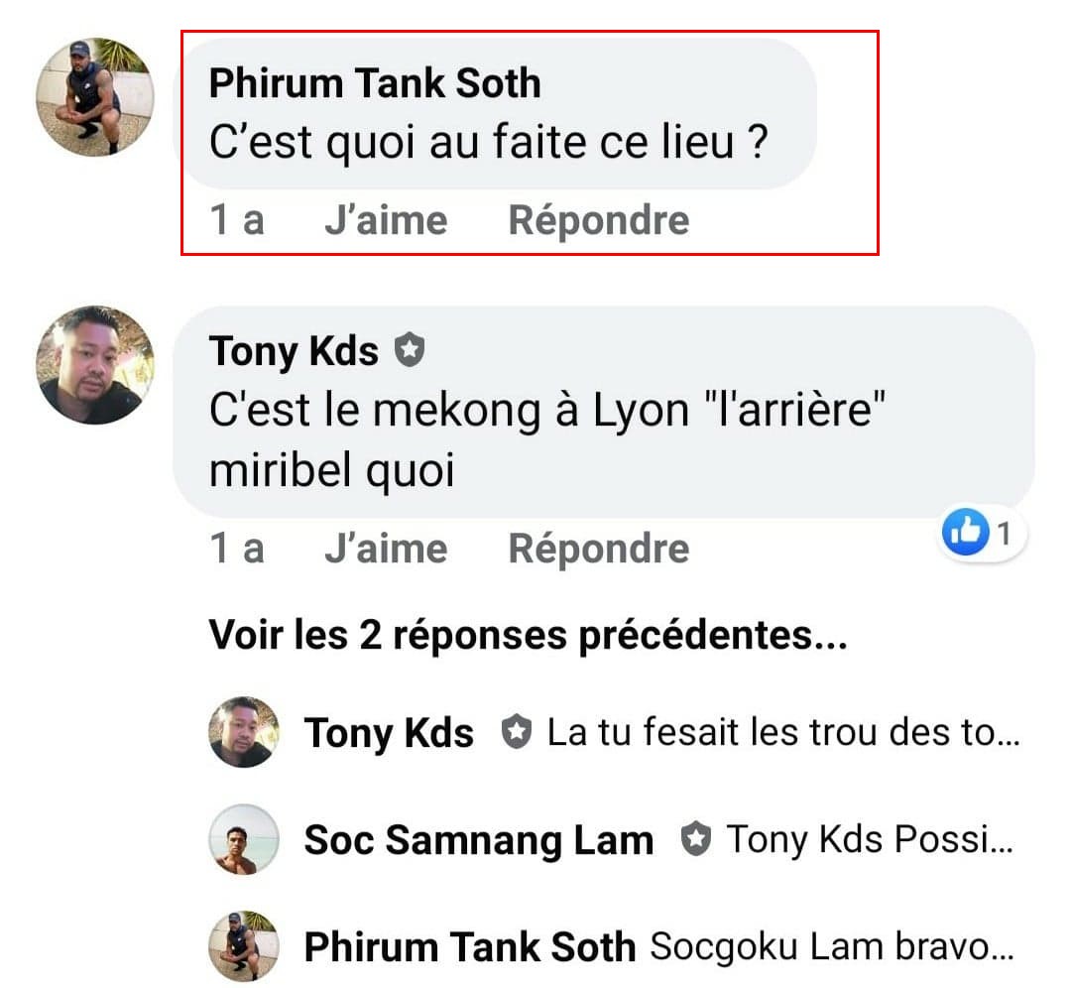Image resolution: width=1071 pixels, height=988 pixels.
Task: Like Phirum Tank Soth's comment via J'aime
Action: click(386, 220)
